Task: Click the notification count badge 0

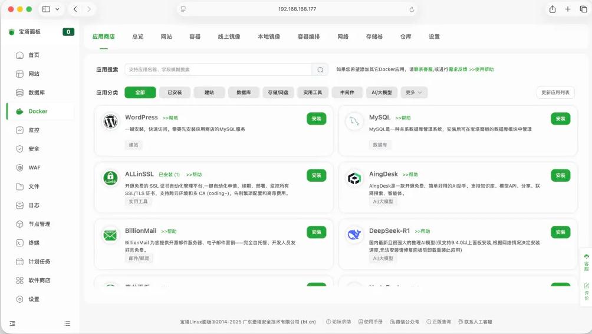Action: (x=68, y=32)
